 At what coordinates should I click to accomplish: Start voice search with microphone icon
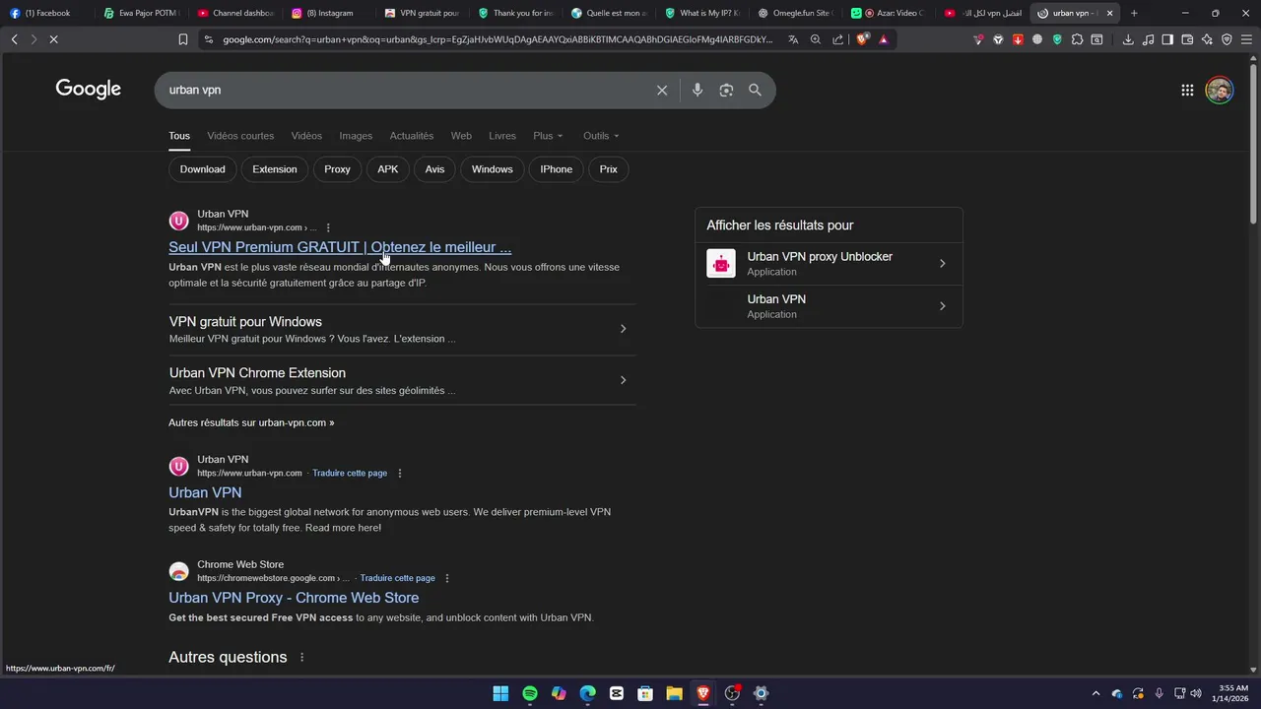[697, 90]
